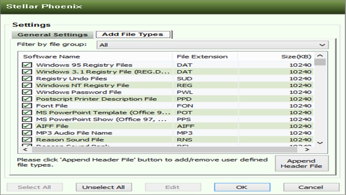
Task: Disable the Windows NT Registry File type
Action: click(x=27, y=85)
